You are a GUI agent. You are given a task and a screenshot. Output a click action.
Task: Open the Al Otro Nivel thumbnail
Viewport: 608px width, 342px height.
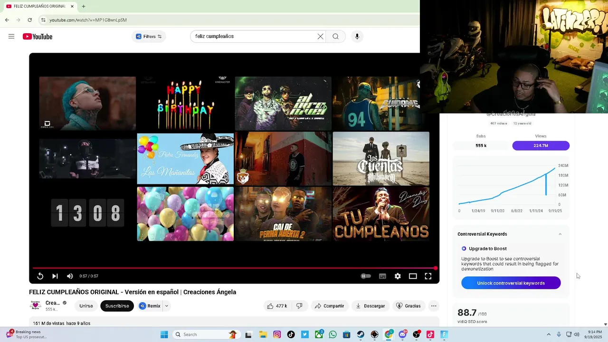pyautogui.click(x=283, y=103)
